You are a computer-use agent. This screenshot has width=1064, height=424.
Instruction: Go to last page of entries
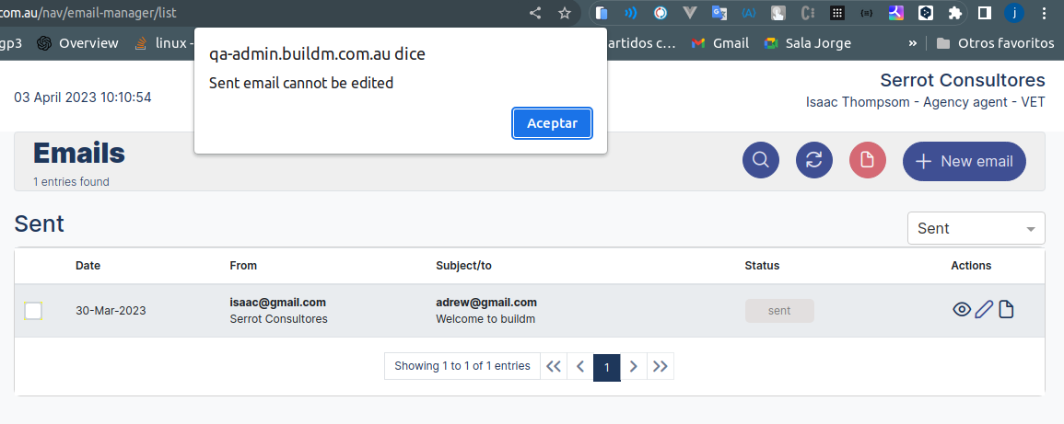[660, 366]
